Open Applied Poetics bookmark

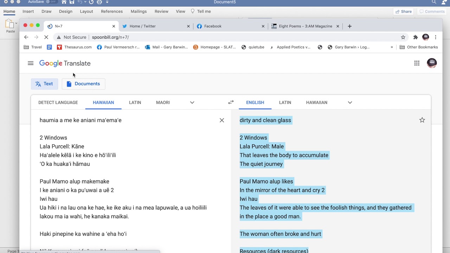(290, 47)
